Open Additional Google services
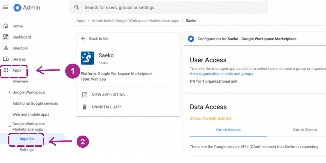This screenshot has height=163, width=326. pos(35,103)
